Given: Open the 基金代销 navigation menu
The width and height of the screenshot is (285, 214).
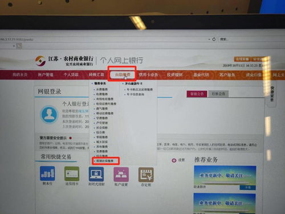Looking at the screenshot, I should click(x=201, y=75).
